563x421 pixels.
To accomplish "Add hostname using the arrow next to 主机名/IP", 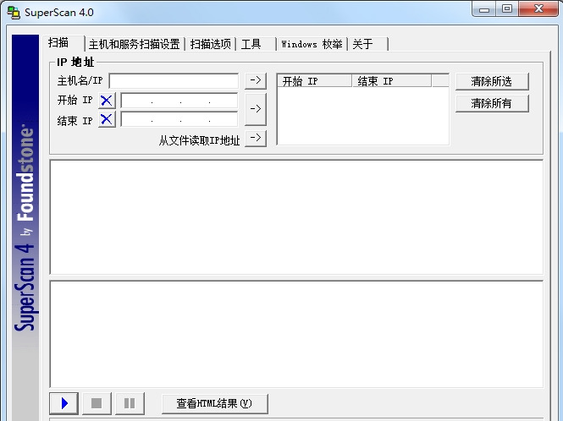I will coord(256,80).
